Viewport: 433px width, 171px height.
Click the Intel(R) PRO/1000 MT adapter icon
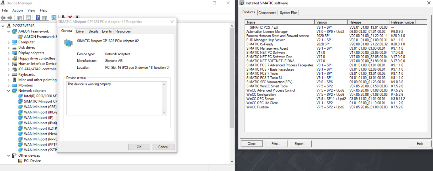(x=20, y=96)
